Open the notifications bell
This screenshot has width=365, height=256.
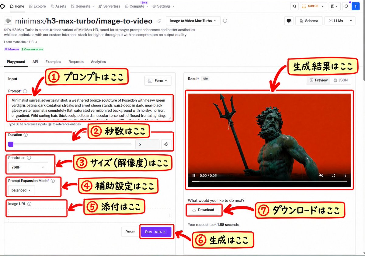pyautogui.click(x=346, y=6)
